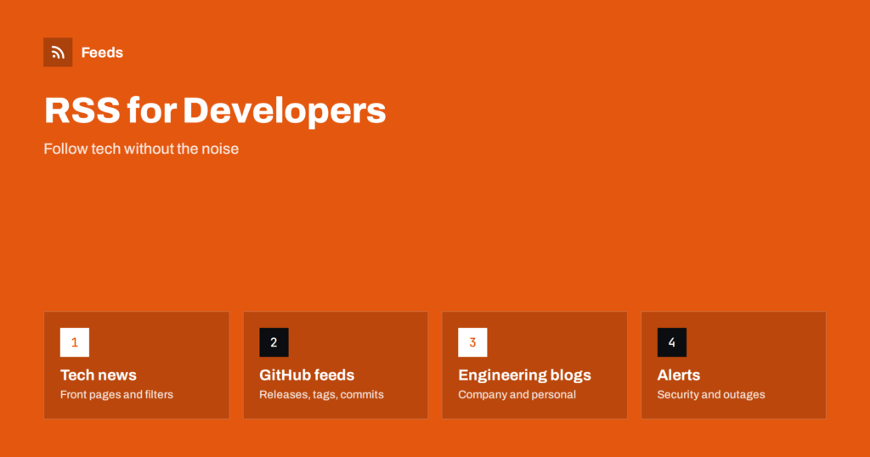The height and width of the screenshot is (457, 870).
Task: Click the RSS for Developers heading
Action: [x=215, y=110]
